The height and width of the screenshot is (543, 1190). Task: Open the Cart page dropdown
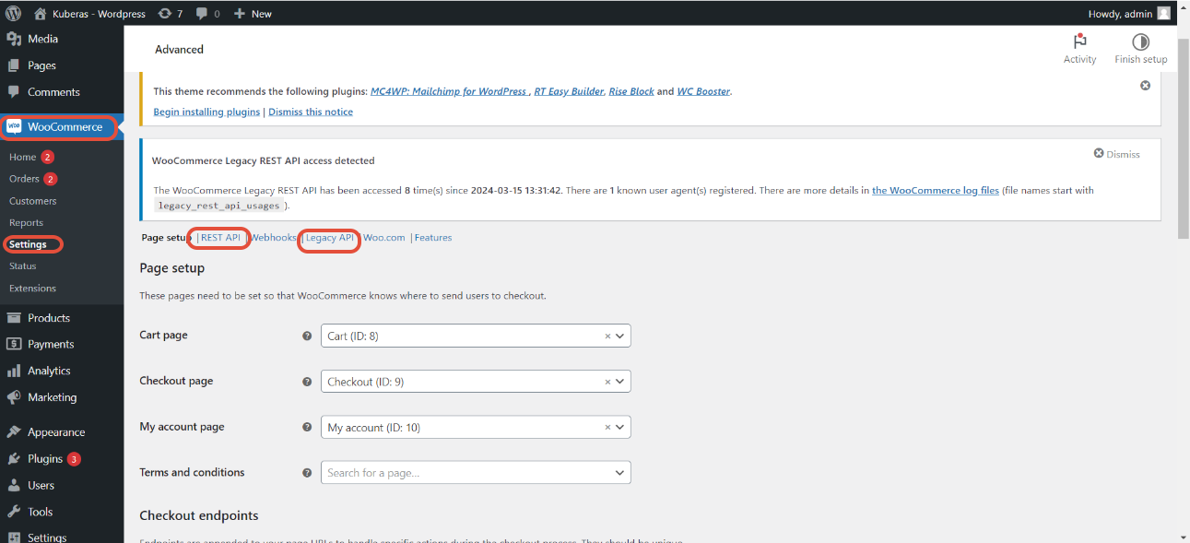pos(476,336)
